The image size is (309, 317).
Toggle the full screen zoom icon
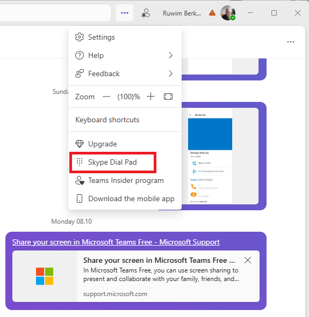[168, 97]
